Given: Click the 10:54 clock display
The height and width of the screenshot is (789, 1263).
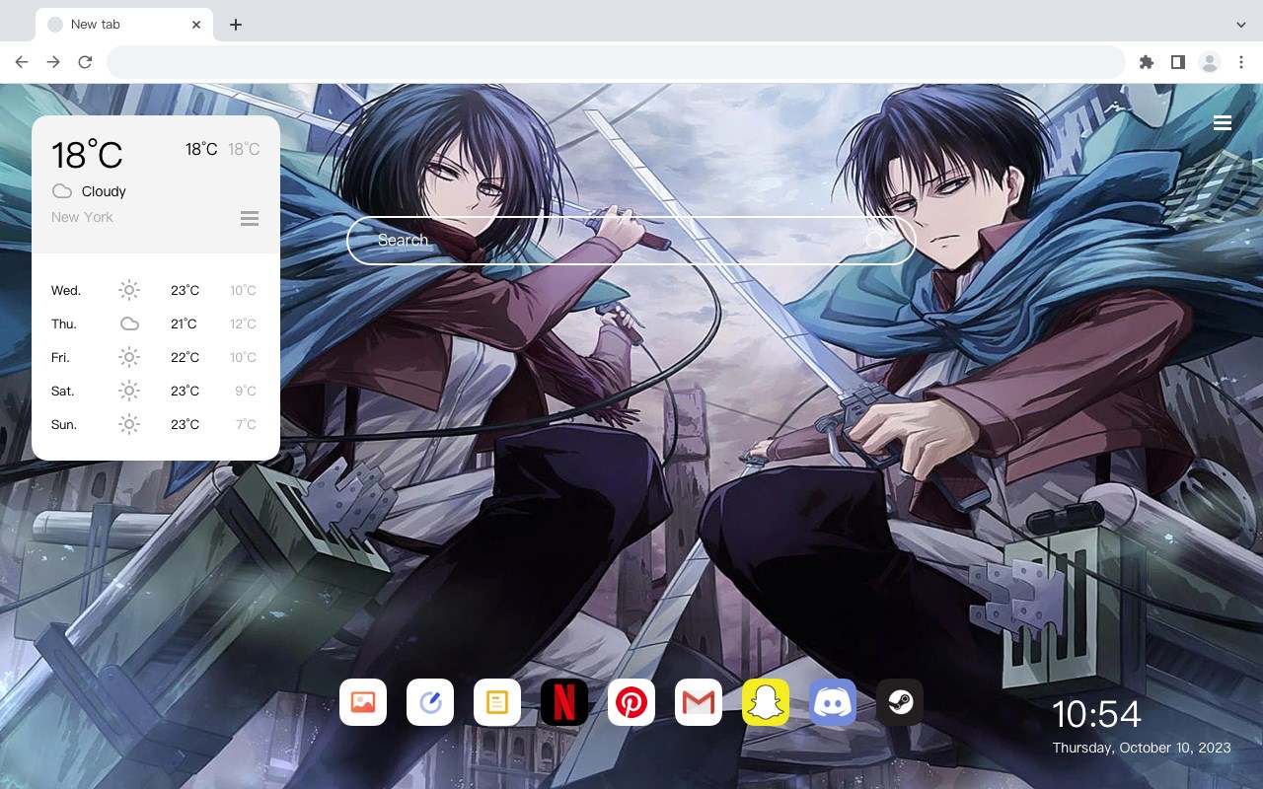Looking at the screenshot, I should 1096,714.
